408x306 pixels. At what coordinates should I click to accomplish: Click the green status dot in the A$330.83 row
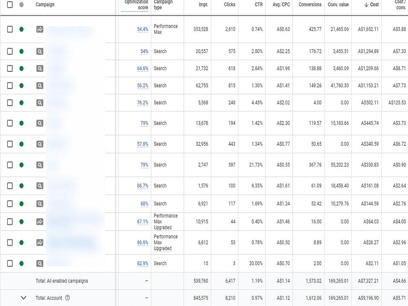(22, 165)
